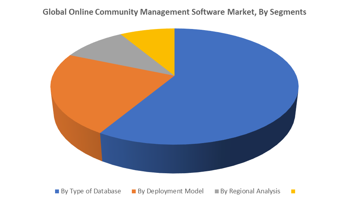
Task: Click the large blue pie slice top
Action: click(223, 89)
